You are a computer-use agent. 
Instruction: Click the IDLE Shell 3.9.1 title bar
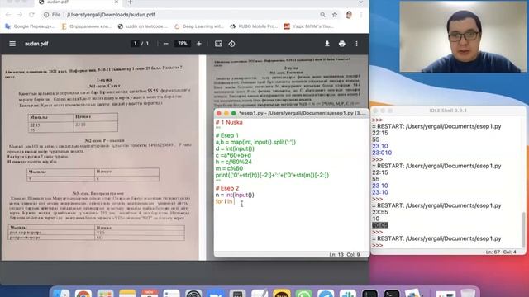(x=448, y=111)
